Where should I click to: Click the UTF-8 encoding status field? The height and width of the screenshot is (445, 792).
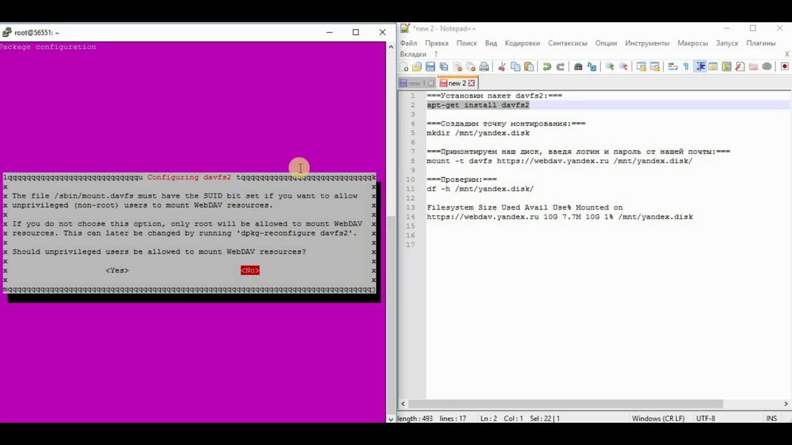tap(705, 418)
